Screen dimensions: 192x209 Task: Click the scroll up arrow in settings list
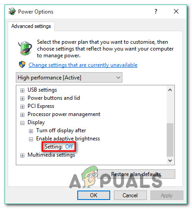(170, 90)
